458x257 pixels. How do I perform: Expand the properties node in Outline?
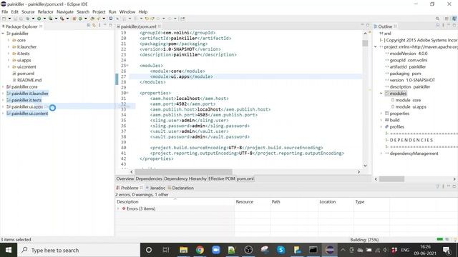381,114
